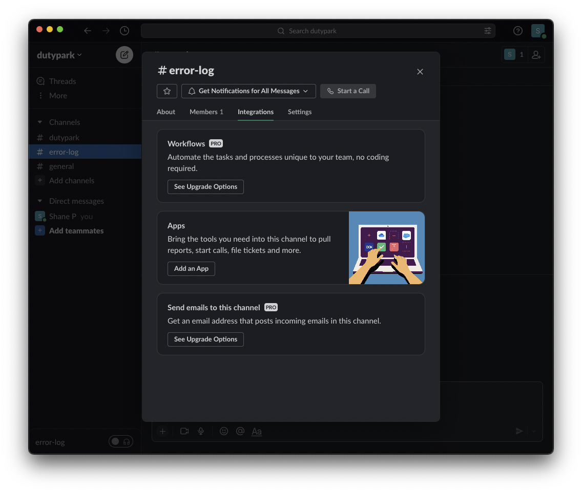Click See Upgrade Options under Workflows
This screenshot has width=582, height=492.
(x=205, y=187)
